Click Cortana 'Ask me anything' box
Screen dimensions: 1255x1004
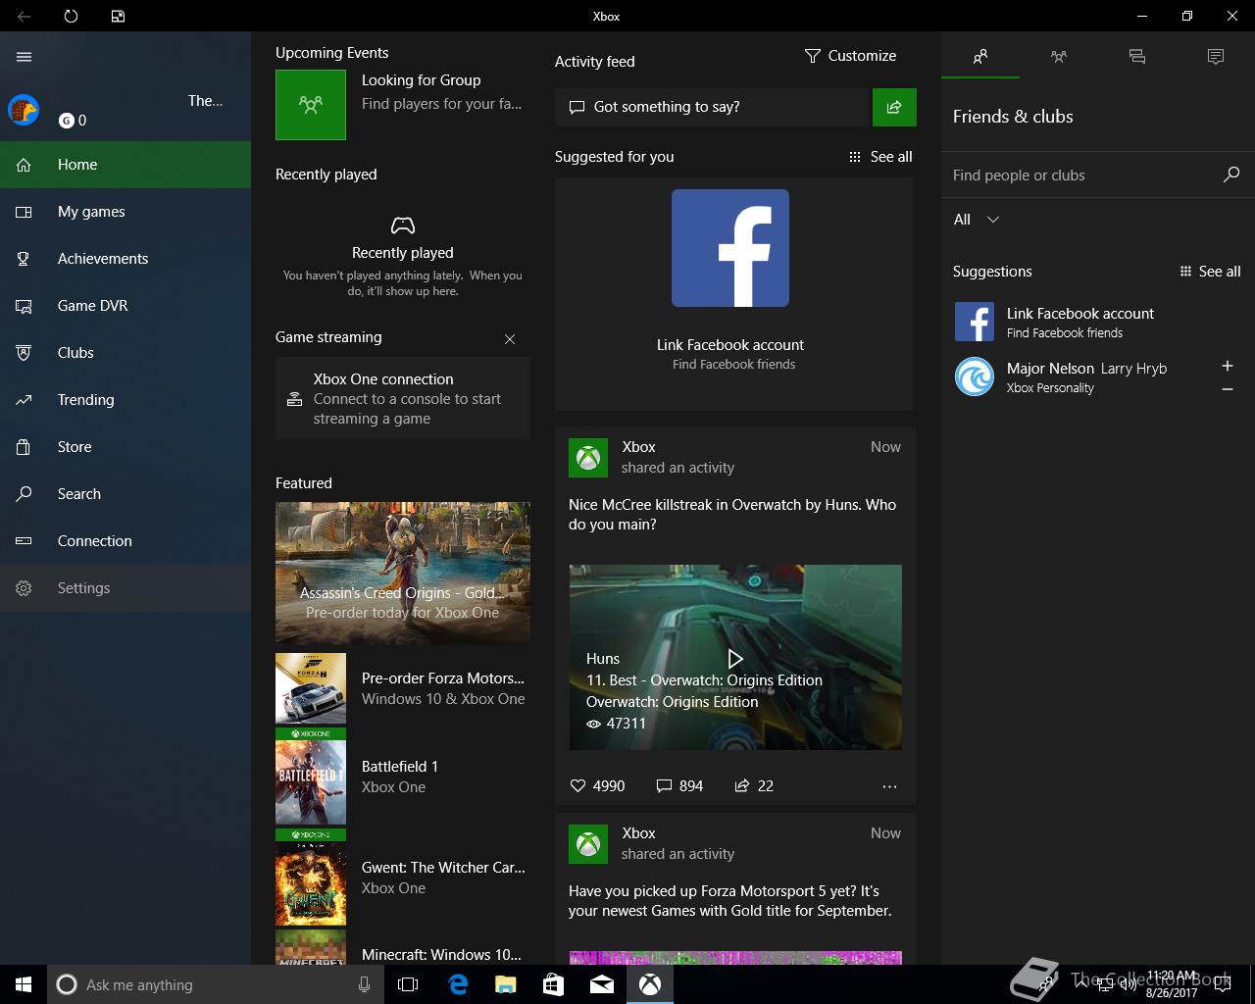[x=215, y=984]
